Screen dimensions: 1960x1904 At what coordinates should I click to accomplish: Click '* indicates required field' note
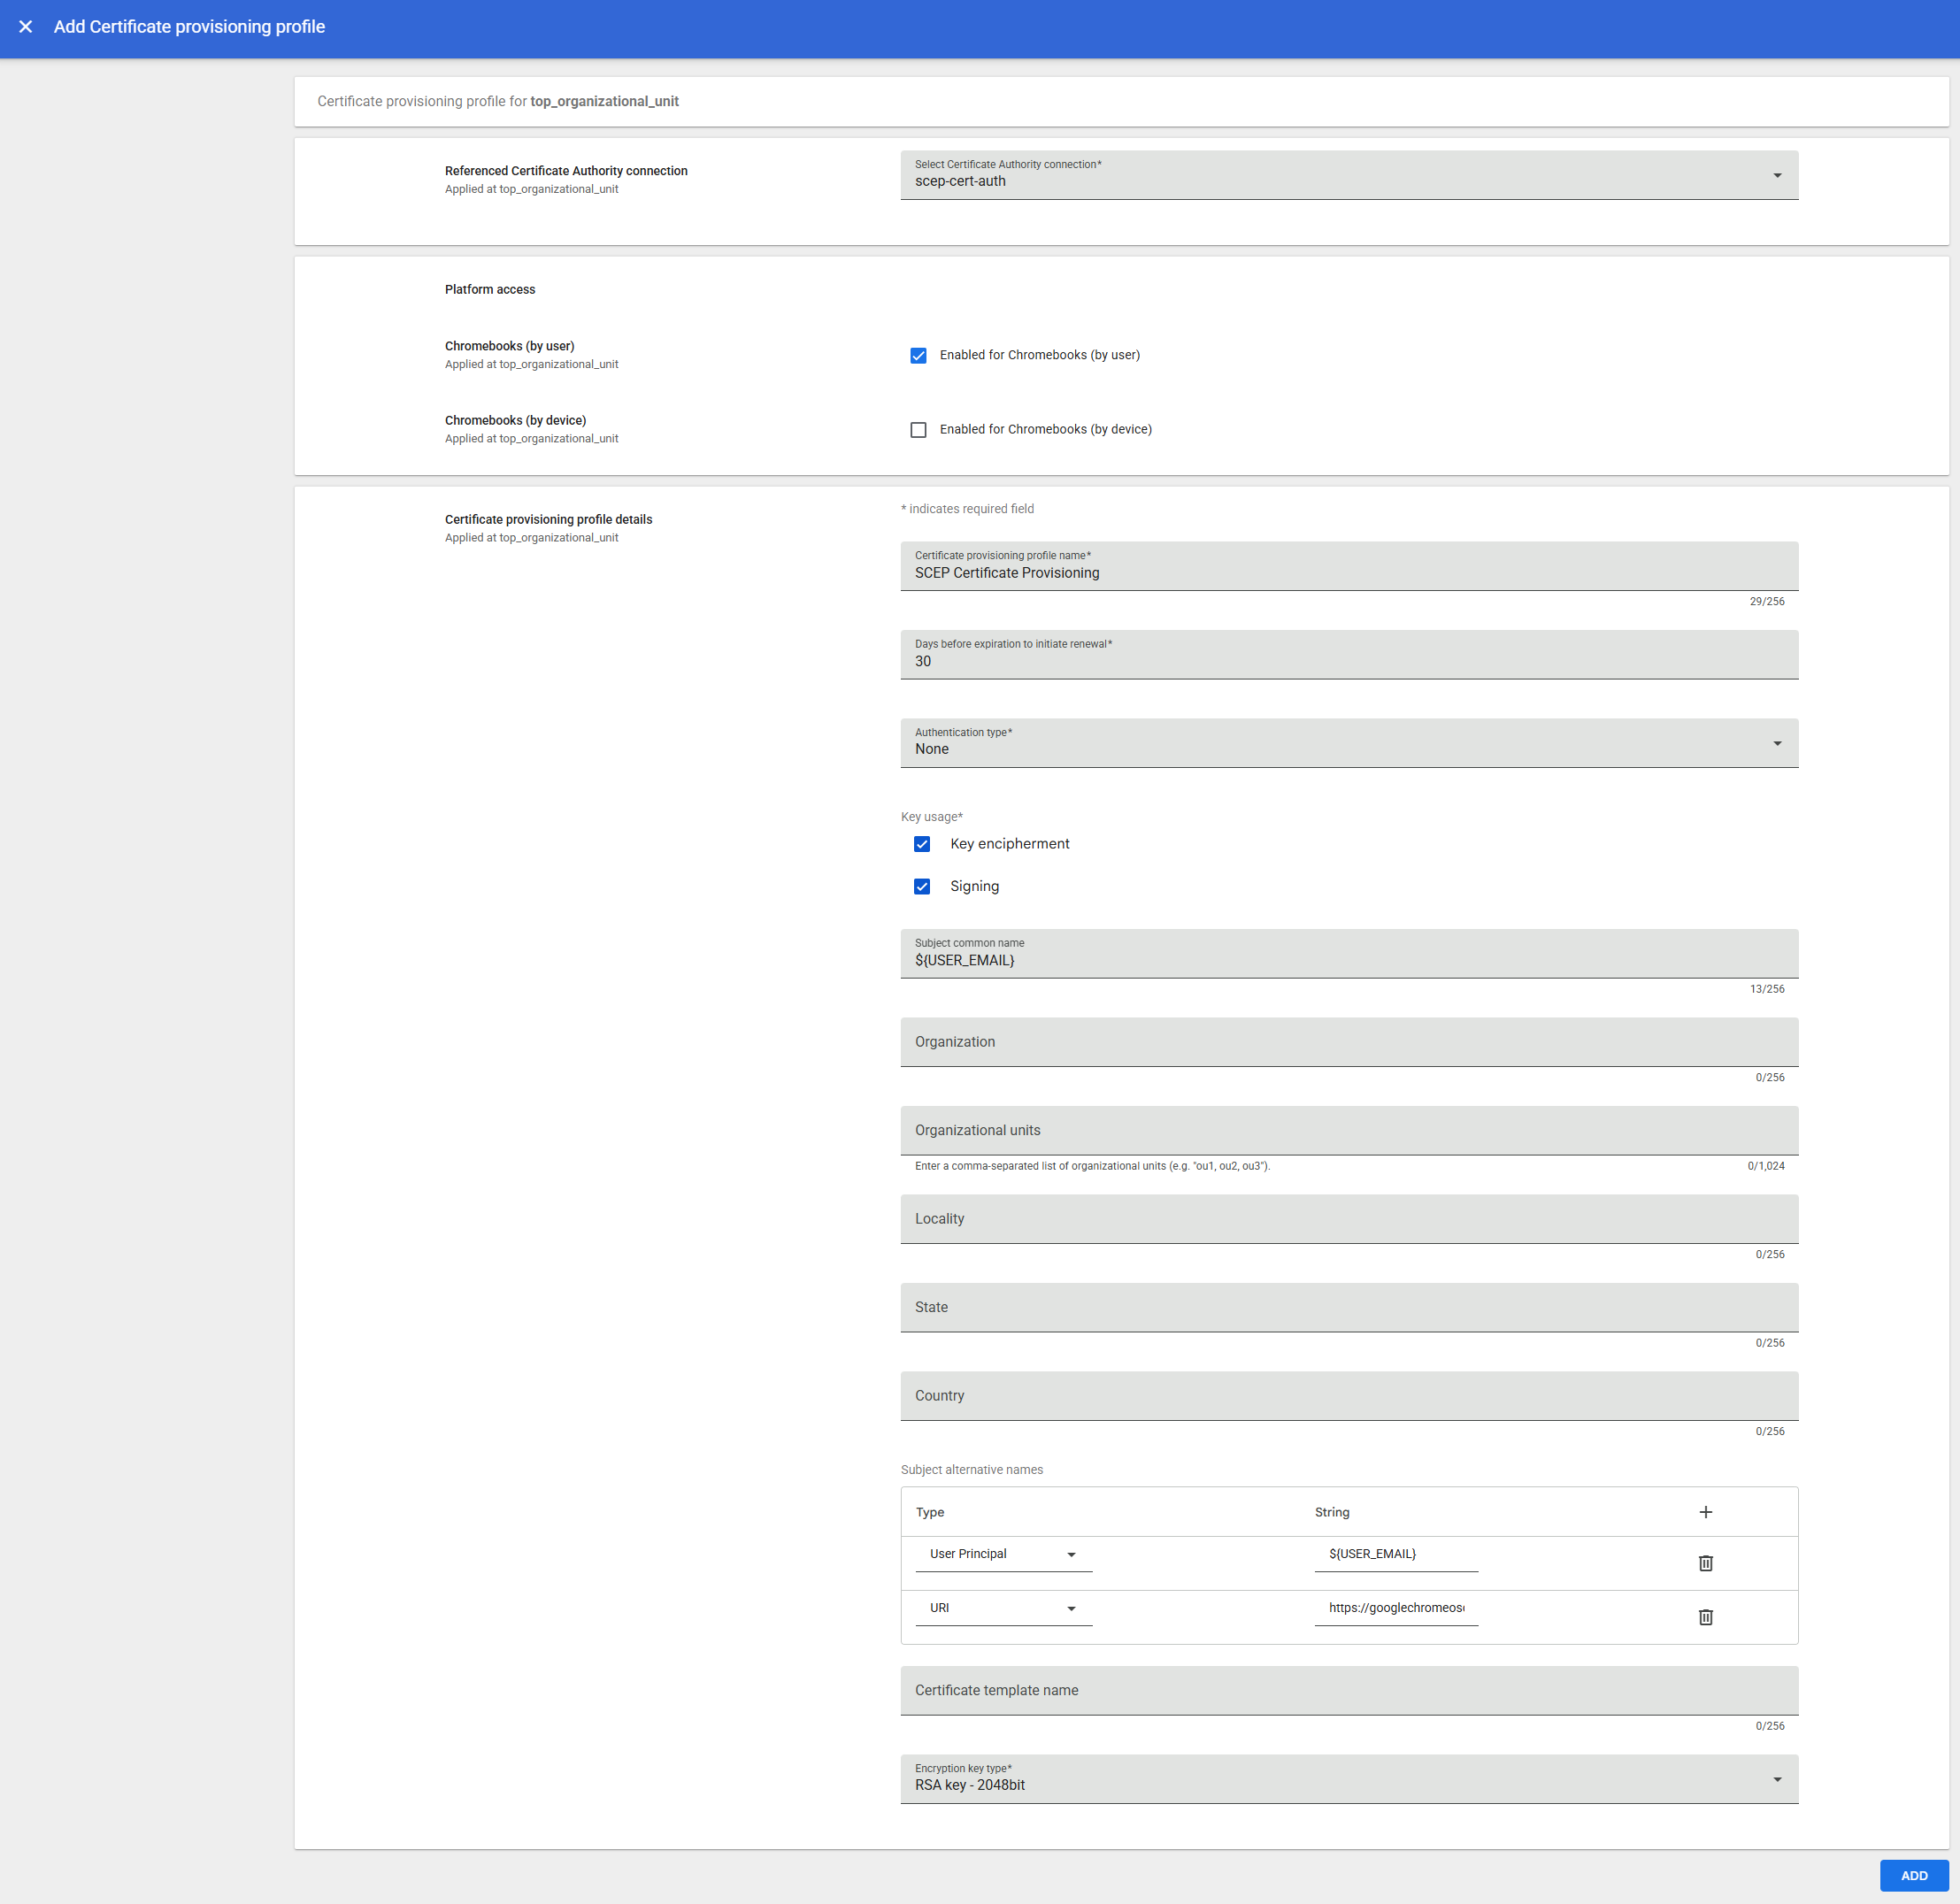coord(967,509)
